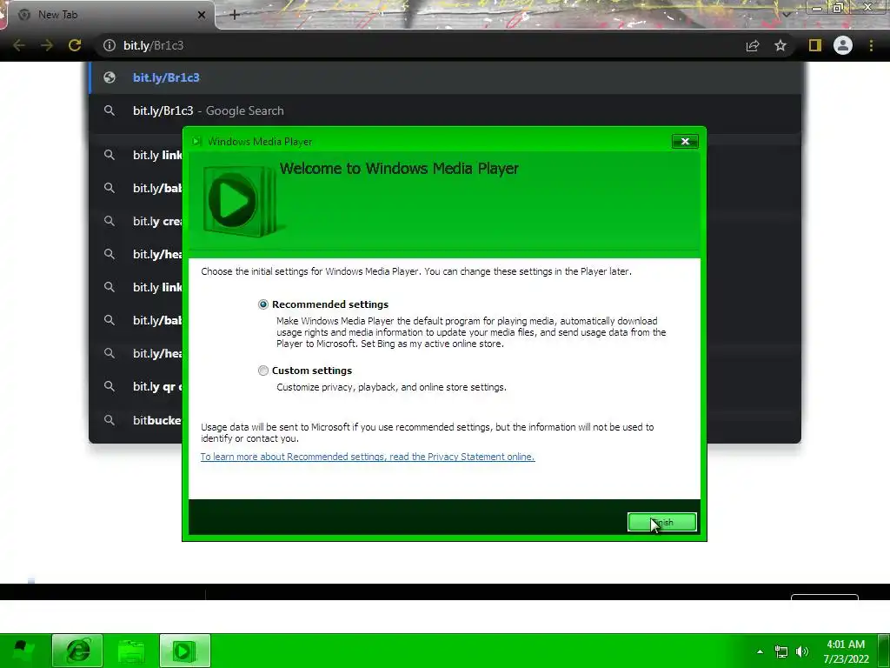Share this page via the share icon
Screen dimensions: 890x668
coord(753,45)
